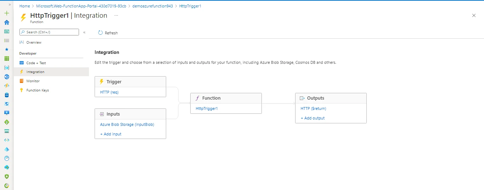
Task: Close the Integration blade with X
Action: point(474,15)
